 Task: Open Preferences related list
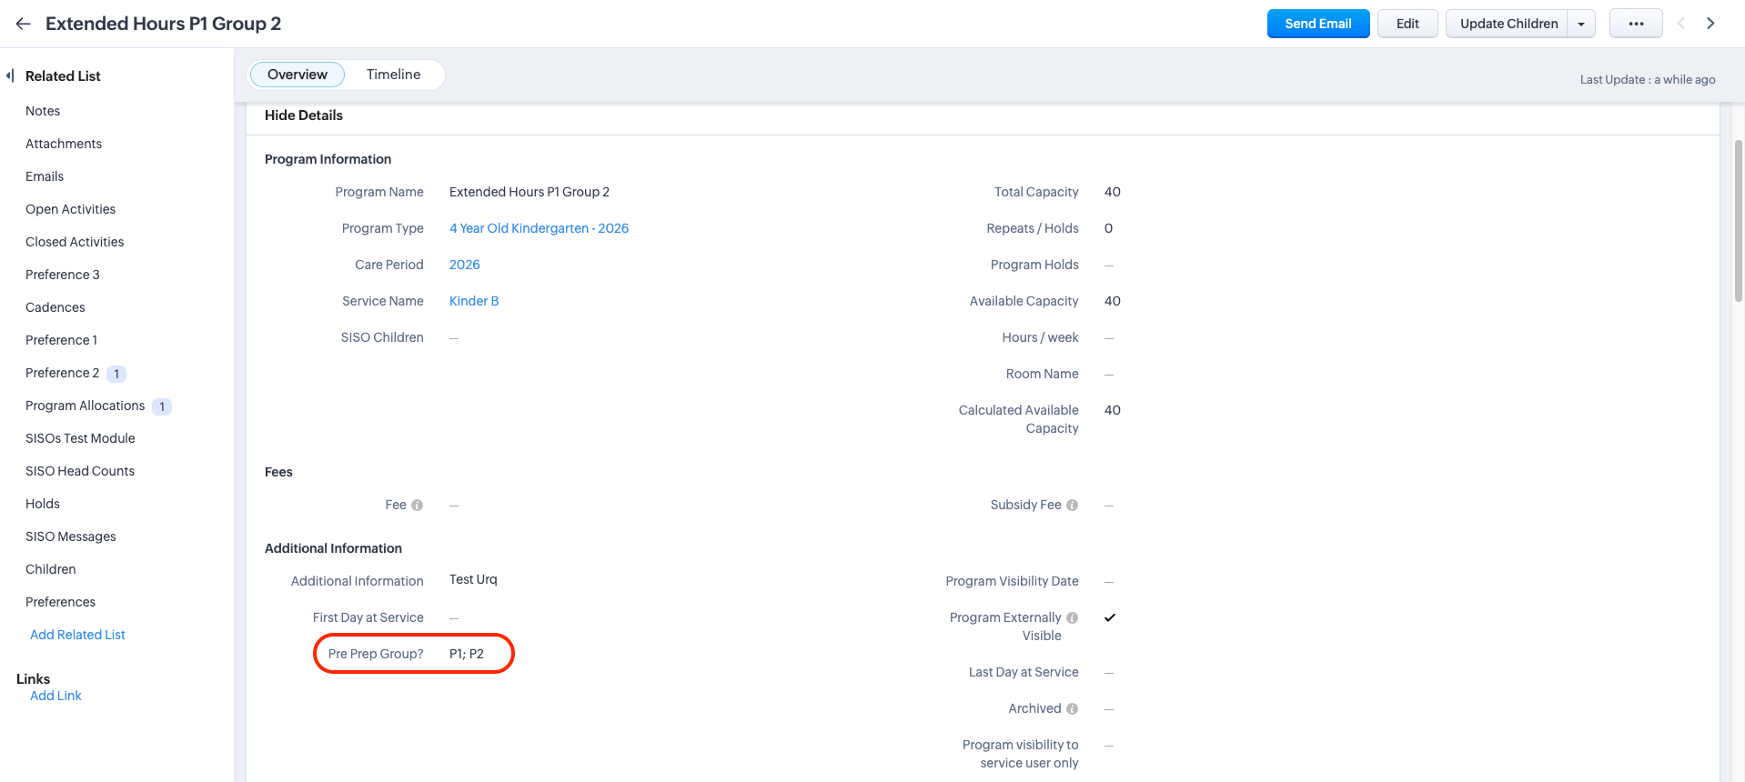point(60,602)
